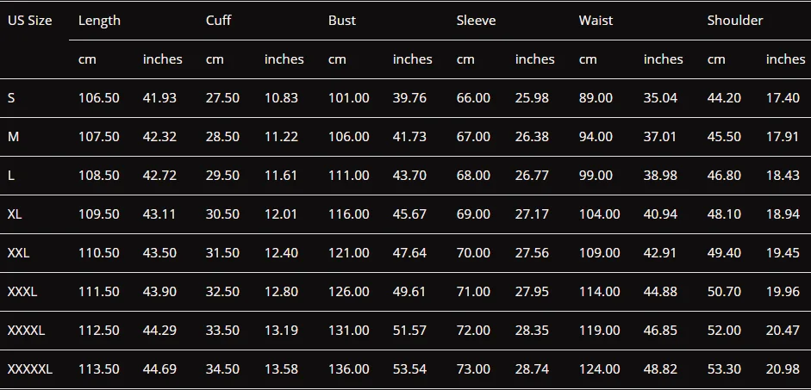The width and height of the screenshot is (811, 390).
Task: Select the 20.98 shoulder inches value
Action: [783, 368]
